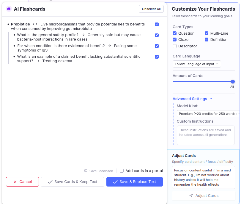This screenshot has width=241, height=204.
Task: Click the Give Feedback link
Action: click(101, 171)
